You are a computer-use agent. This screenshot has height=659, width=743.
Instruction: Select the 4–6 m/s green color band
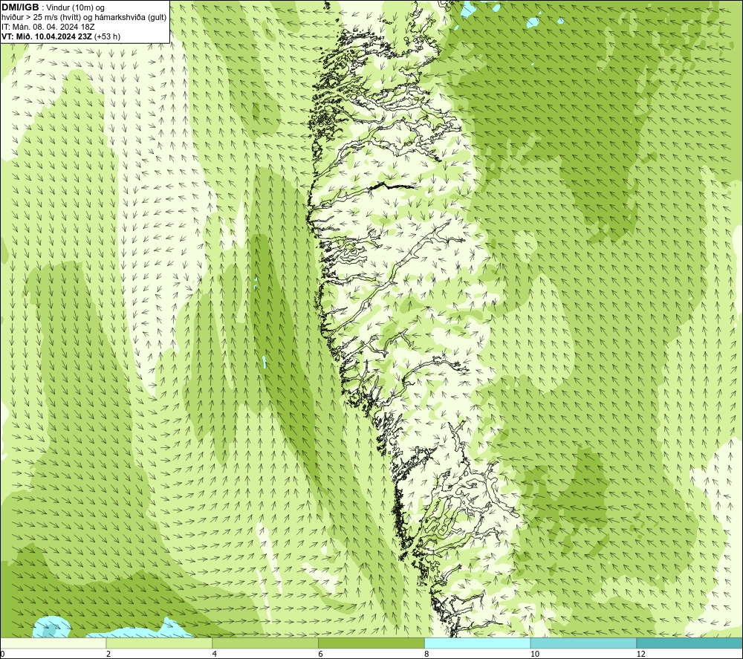pyautogui.click(x=265, y=643)
